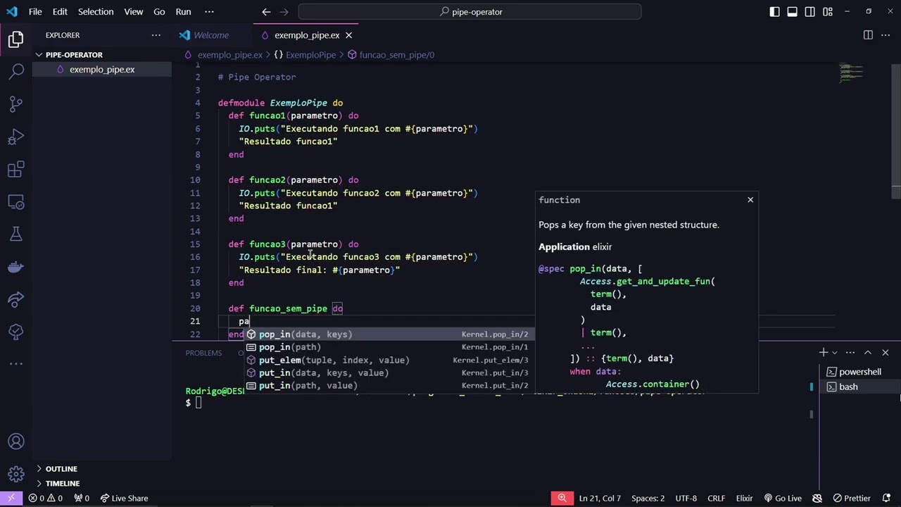The image size is (901, 507).
Task: Expand the TIMELINE section
Action: [x=63, y=484]
